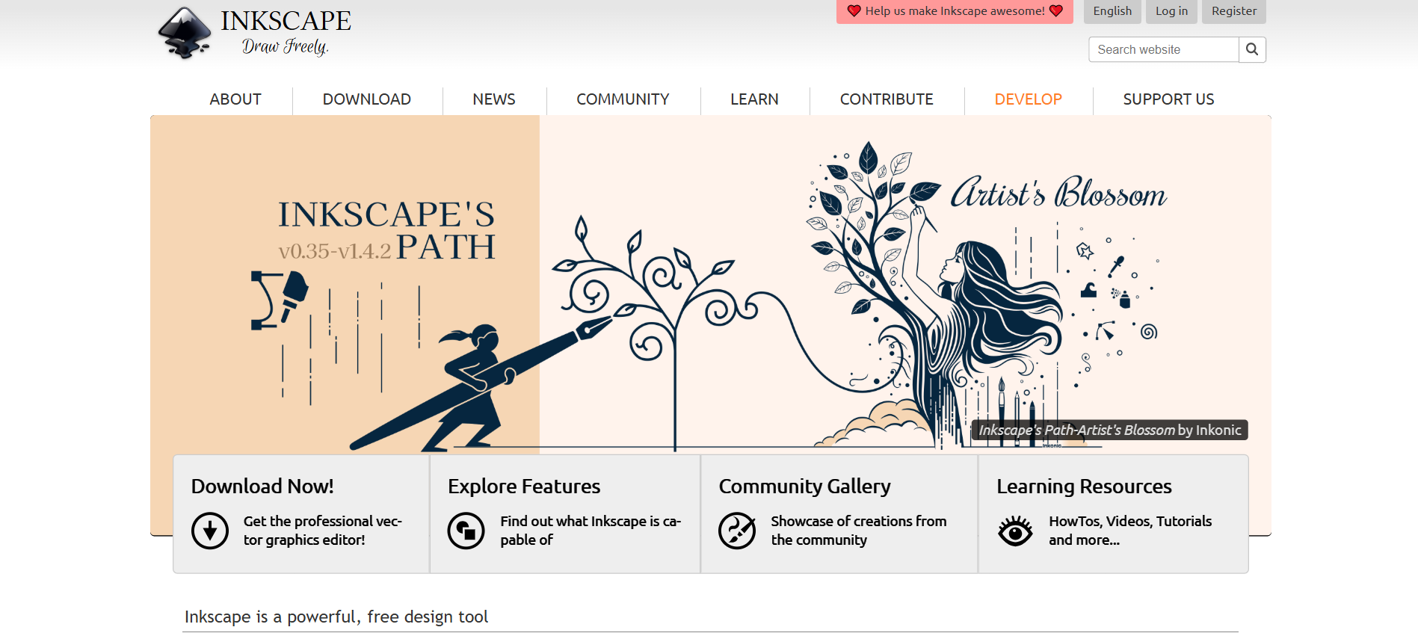Viewport: 1418px width, 633px height.
Task: Click the Learning Resources eye icon
Action: click(x=1015, y=531)
